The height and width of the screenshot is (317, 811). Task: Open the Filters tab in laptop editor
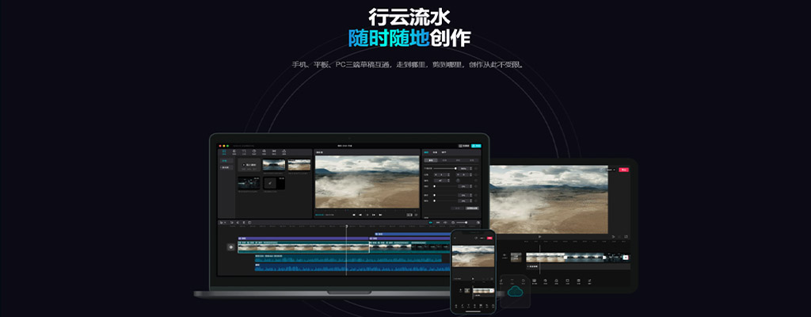(x=284, y=152)
